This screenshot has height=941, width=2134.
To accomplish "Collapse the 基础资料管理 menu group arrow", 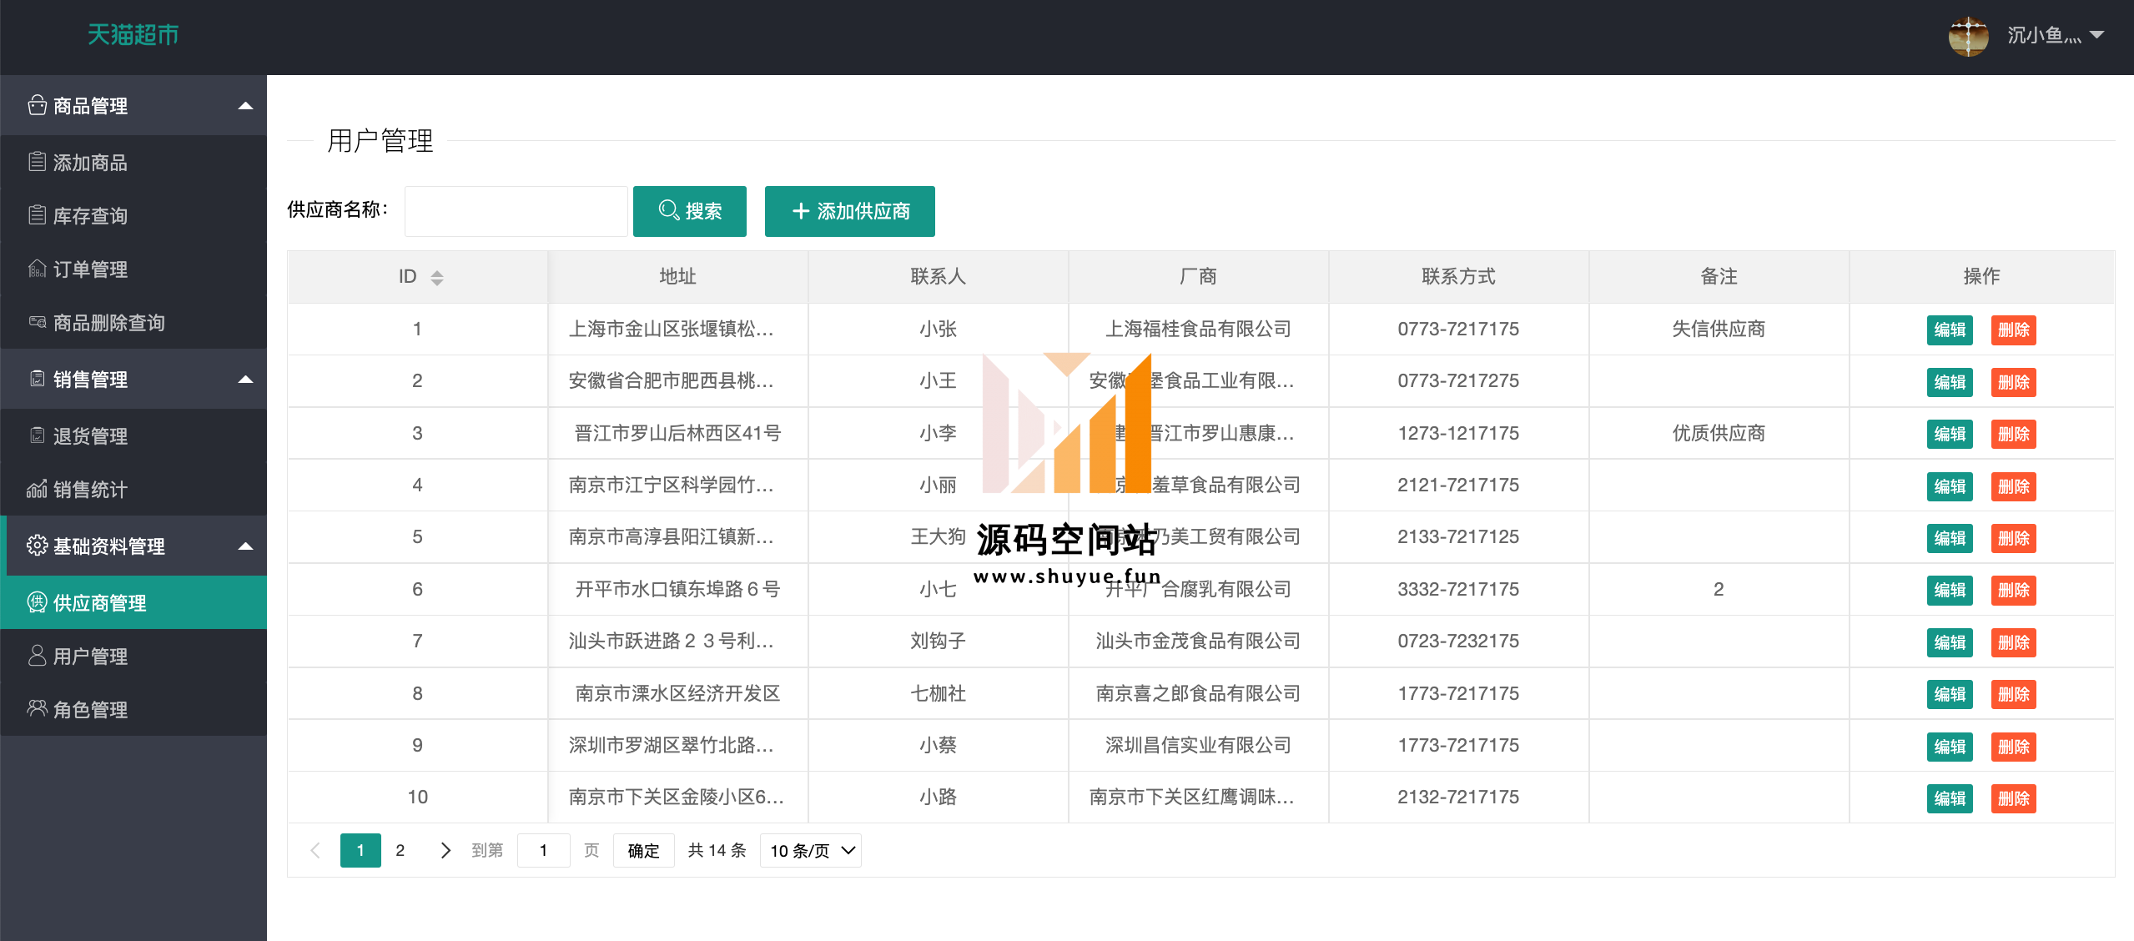I will coord(245,546).
